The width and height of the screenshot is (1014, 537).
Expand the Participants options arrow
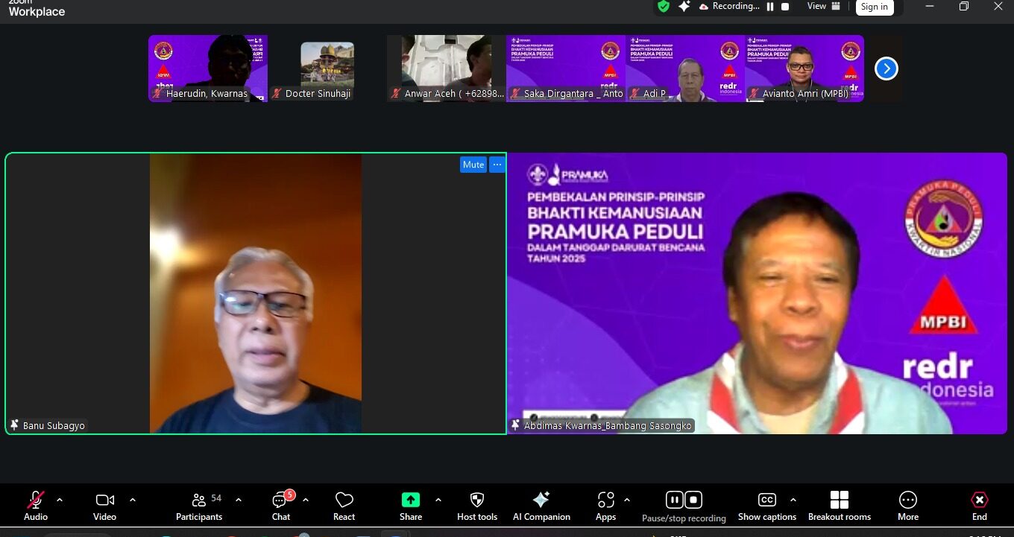point(239,500)
